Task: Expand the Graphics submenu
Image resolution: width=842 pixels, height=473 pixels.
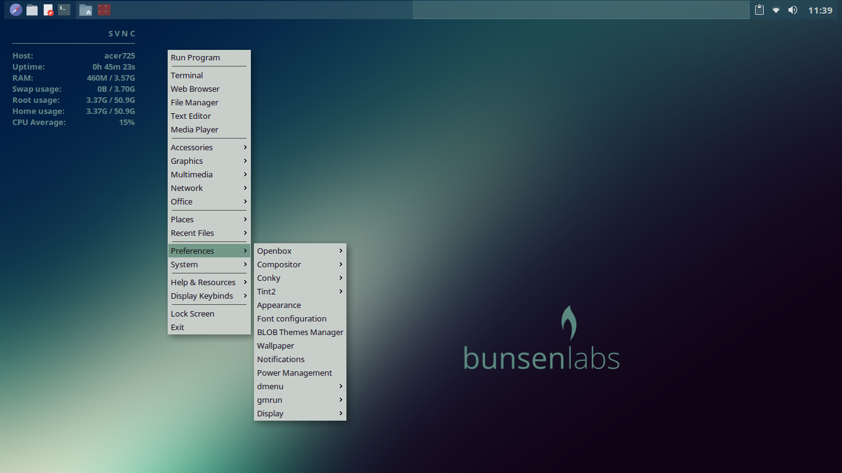Action: [x=209, y=161]
